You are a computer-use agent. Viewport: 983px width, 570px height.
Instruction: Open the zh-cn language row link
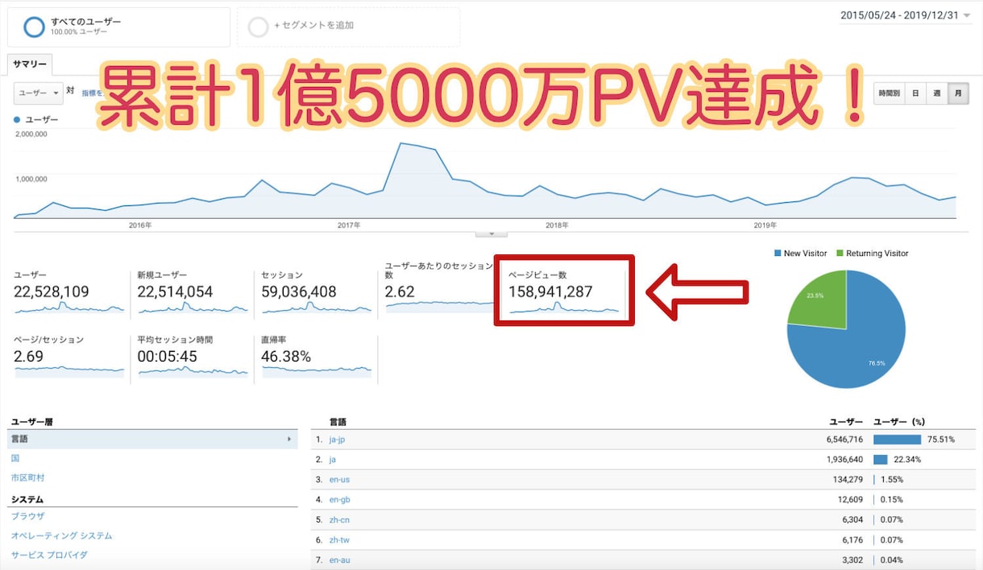(339, 519)
